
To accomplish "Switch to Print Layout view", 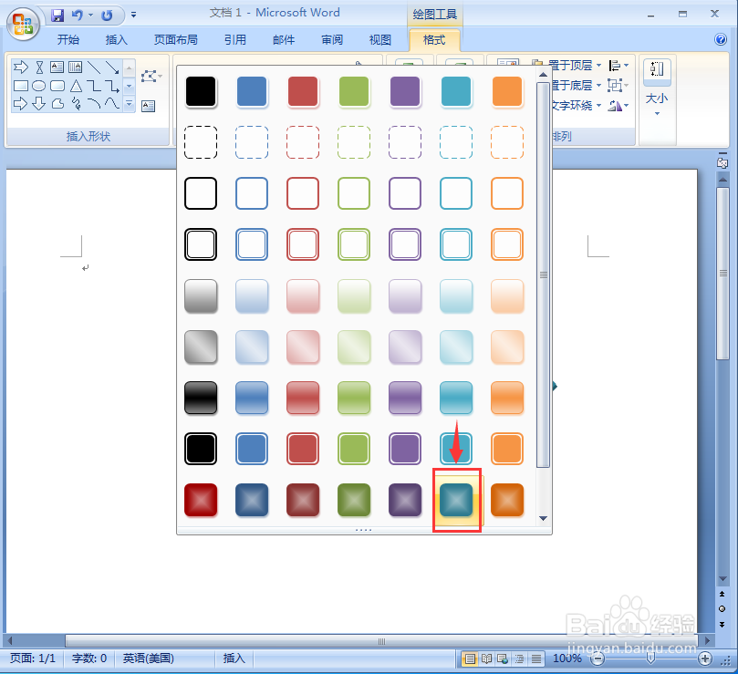I will click(x=470, y=658).
